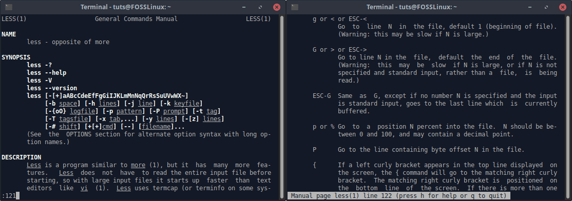The width and height of the screenshot is (572, 201).
Task: Click the '[-[+]aABcCdeEfFgGiIJKLmMnNqQrRsSuUVwWX~]' options text
Action: coord(117,96)
